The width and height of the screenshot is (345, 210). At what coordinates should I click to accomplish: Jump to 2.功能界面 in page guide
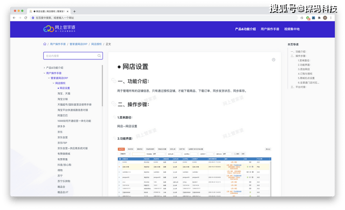(x=304, y=65)
